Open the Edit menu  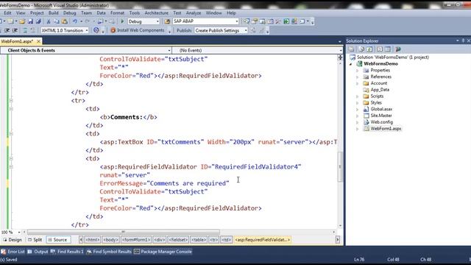7,13
